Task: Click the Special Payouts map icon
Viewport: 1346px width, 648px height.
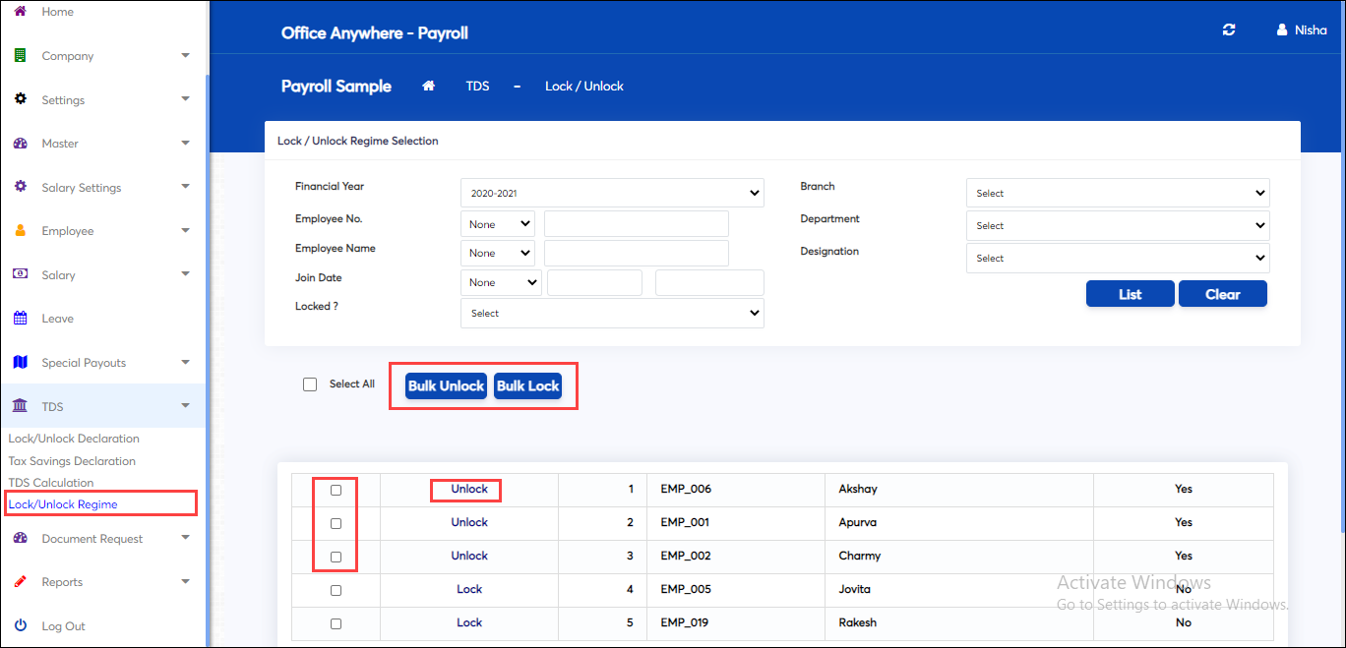Action: (x=20, y=362)
